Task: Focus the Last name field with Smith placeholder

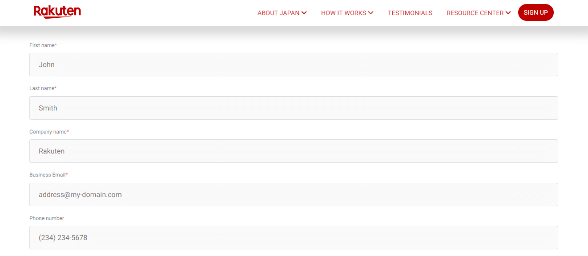Action: [294, 108]
